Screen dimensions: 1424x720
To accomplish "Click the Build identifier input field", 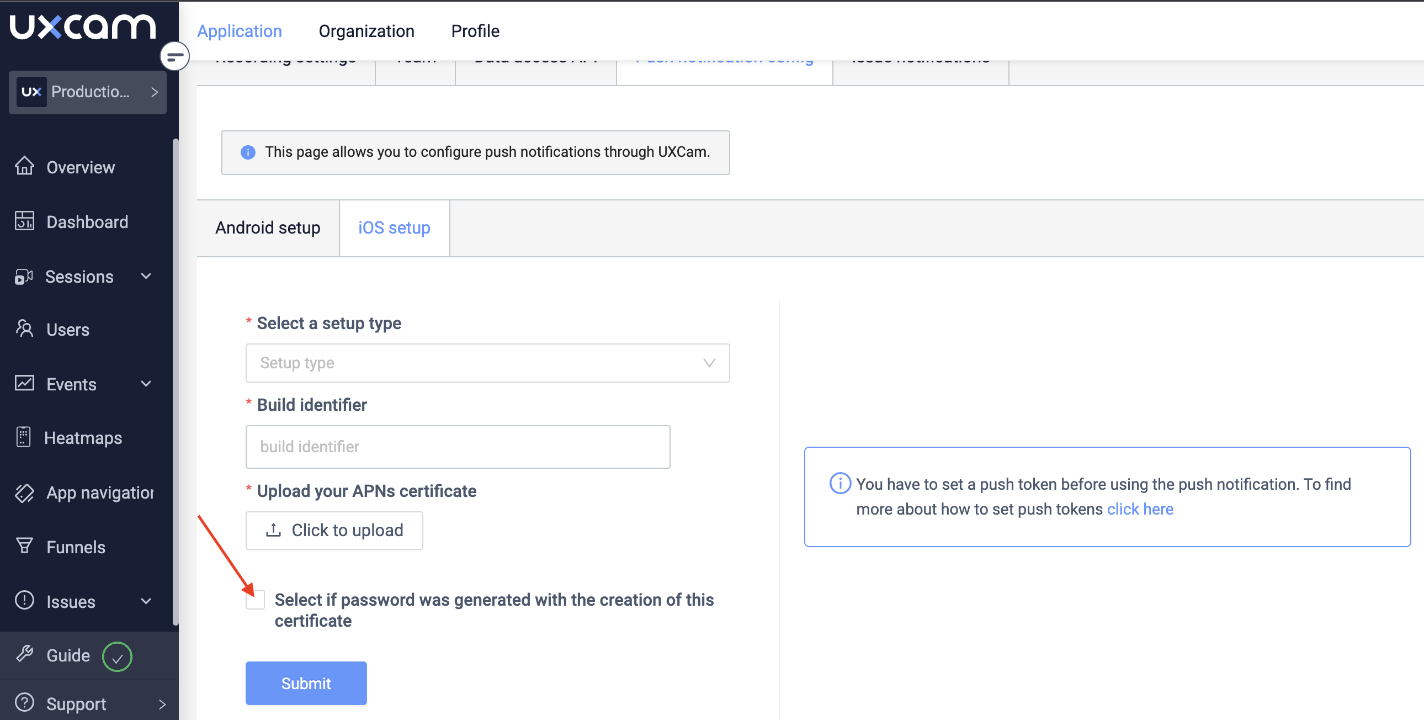I will click(x=457, y=447).
